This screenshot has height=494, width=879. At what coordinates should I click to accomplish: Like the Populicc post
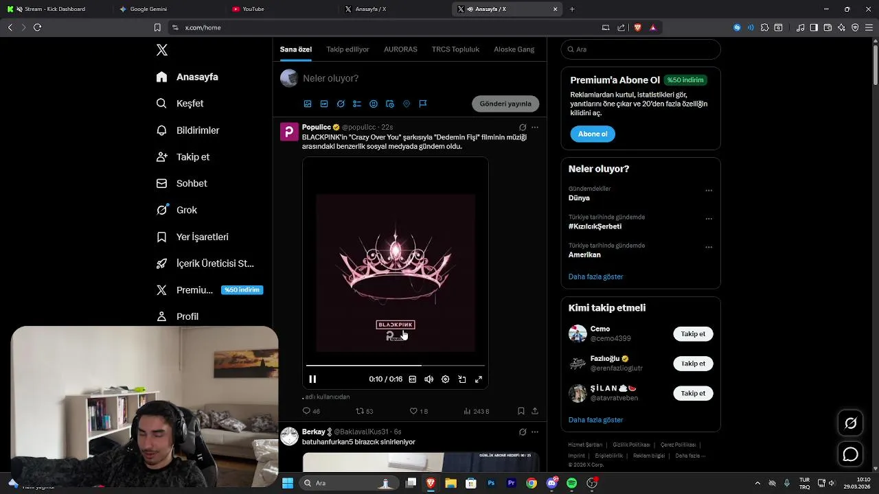point(418,411)
